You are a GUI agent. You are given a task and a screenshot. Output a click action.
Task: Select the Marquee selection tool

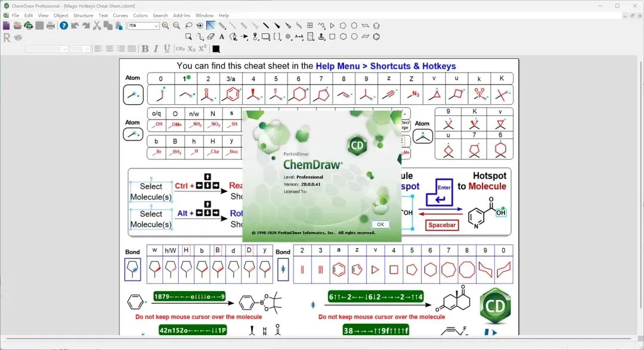pos(188,36)
